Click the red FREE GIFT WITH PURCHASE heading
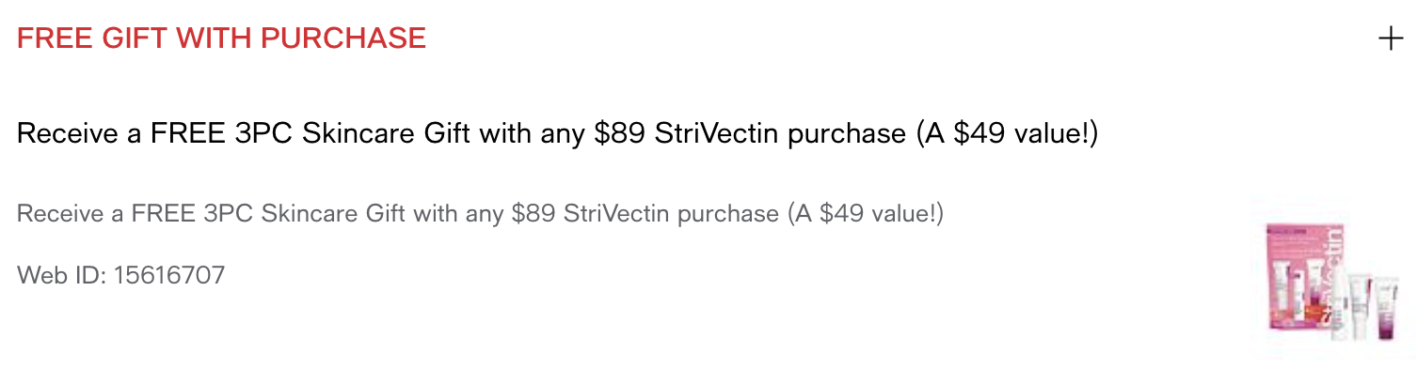Image resolution: width=1417 pixels, height=368 pixels. pyautogui.click(x=222, y=38)
